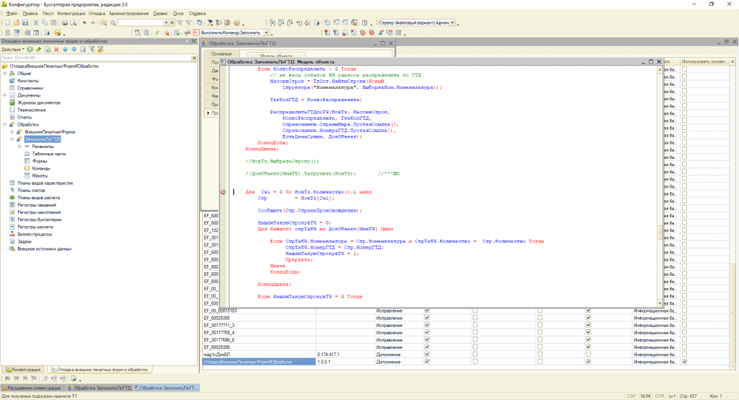This screenshot has width=739, height=400.
Task: Switch to the Конфигурация bottom tab
Action: pos(24,370)
